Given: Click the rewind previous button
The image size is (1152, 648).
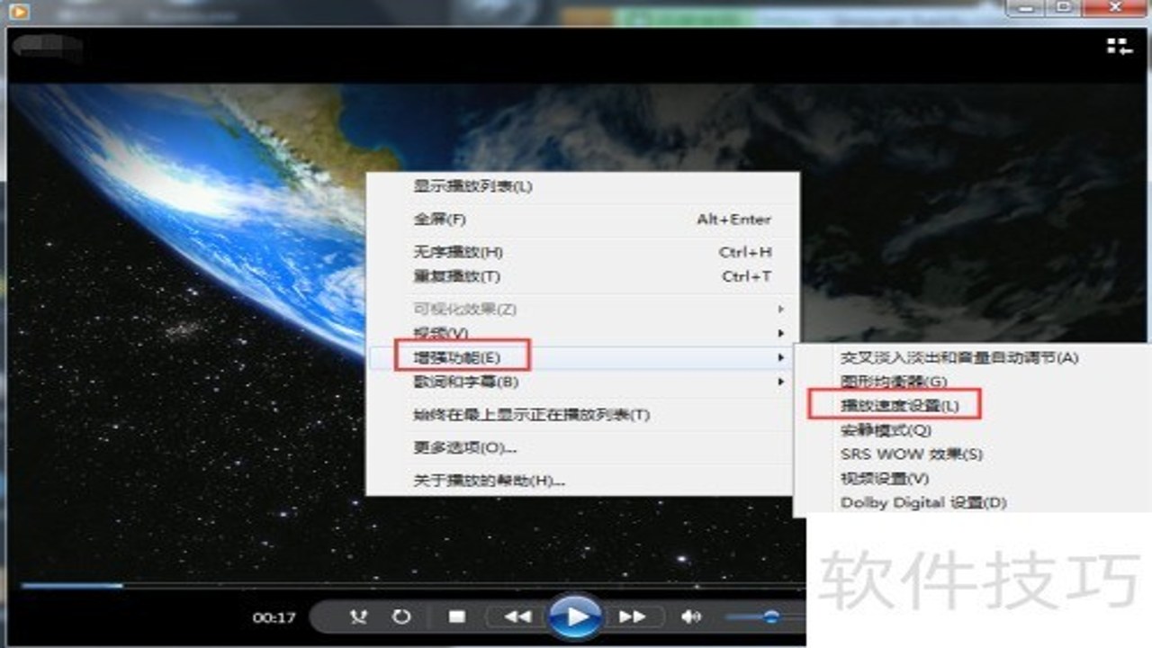Looking at the screenshot, I should point(517,616).
